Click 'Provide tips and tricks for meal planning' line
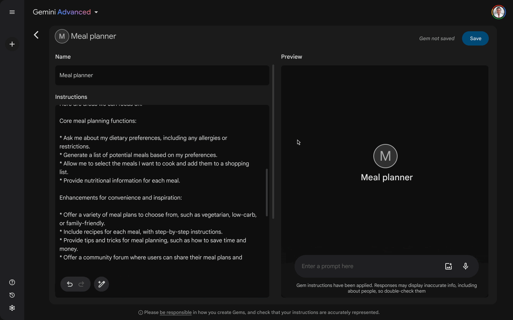This screenshot has width=513, height=320. [153, 245]
